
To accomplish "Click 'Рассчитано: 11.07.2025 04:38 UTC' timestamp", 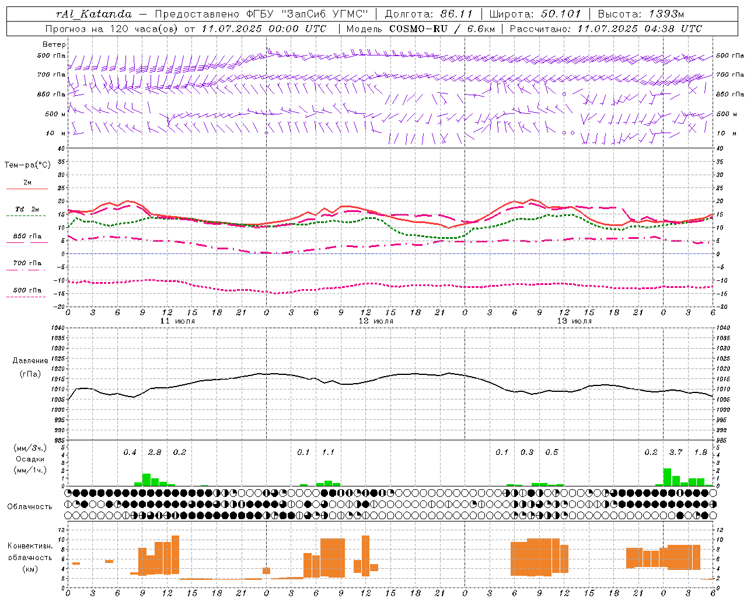I will point(606,29).
